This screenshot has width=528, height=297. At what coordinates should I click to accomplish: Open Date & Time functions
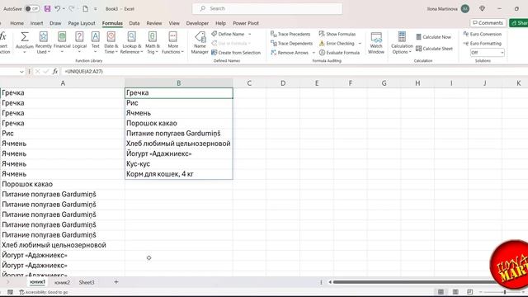pyautogui.click(x=111, y=43)
